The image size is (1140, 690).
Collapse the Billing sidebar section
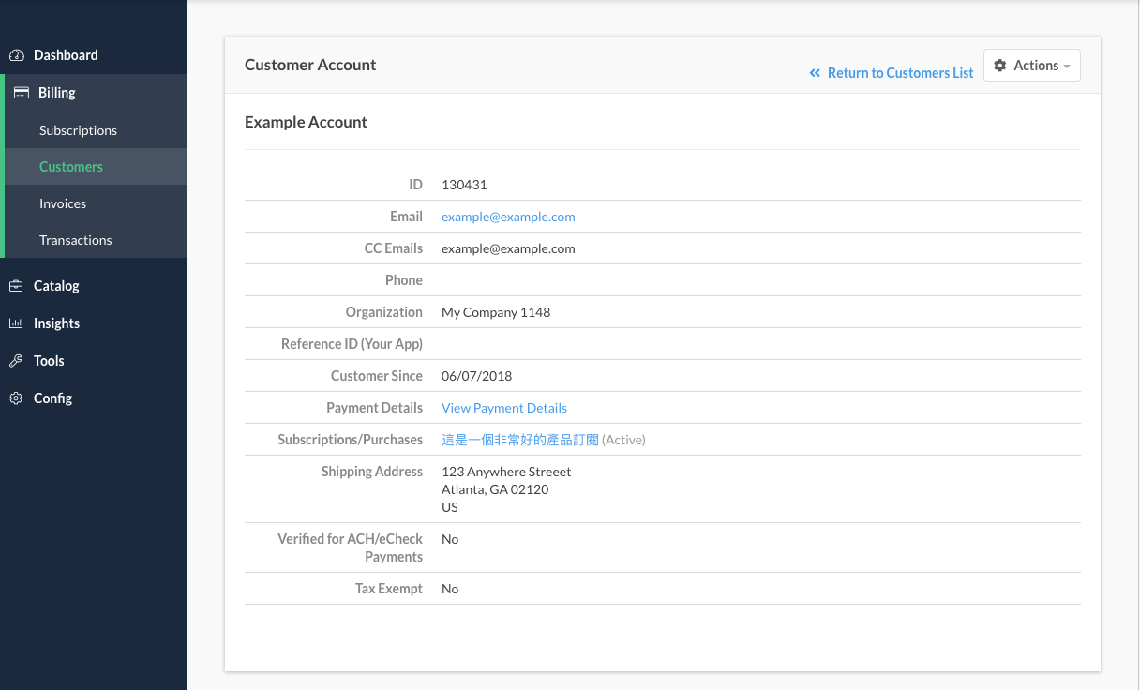(56, 93)
